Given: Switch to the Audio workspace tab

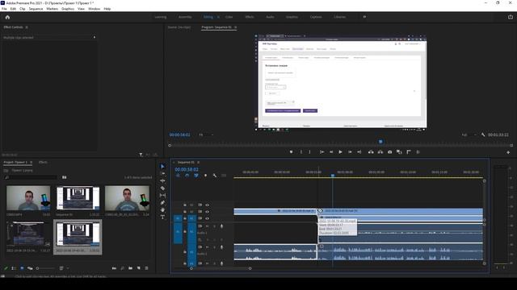Looking at the screenshot, I should click(270, 17).
